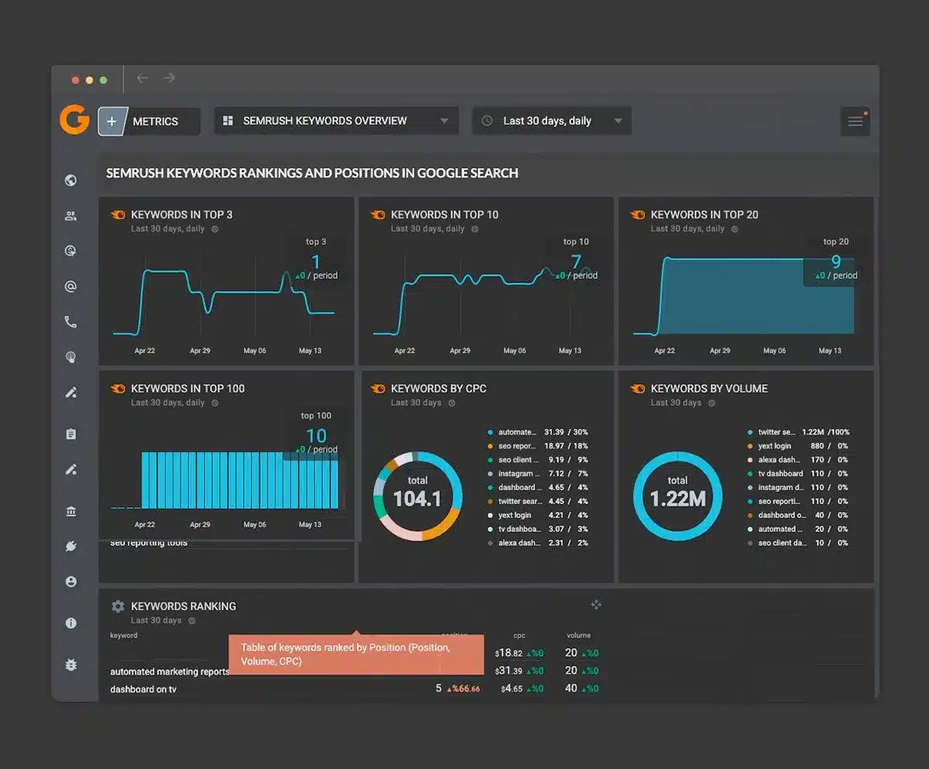Click the CPC donut chart total 104.1
The width and height of the screenshot is (929, 769).
tap(417, 499)
